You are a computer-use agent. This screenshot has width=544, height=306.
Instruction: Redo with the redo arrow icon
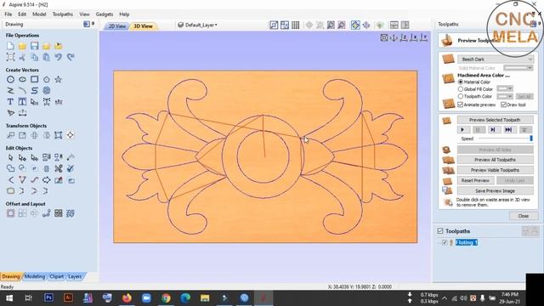point(71,57)
